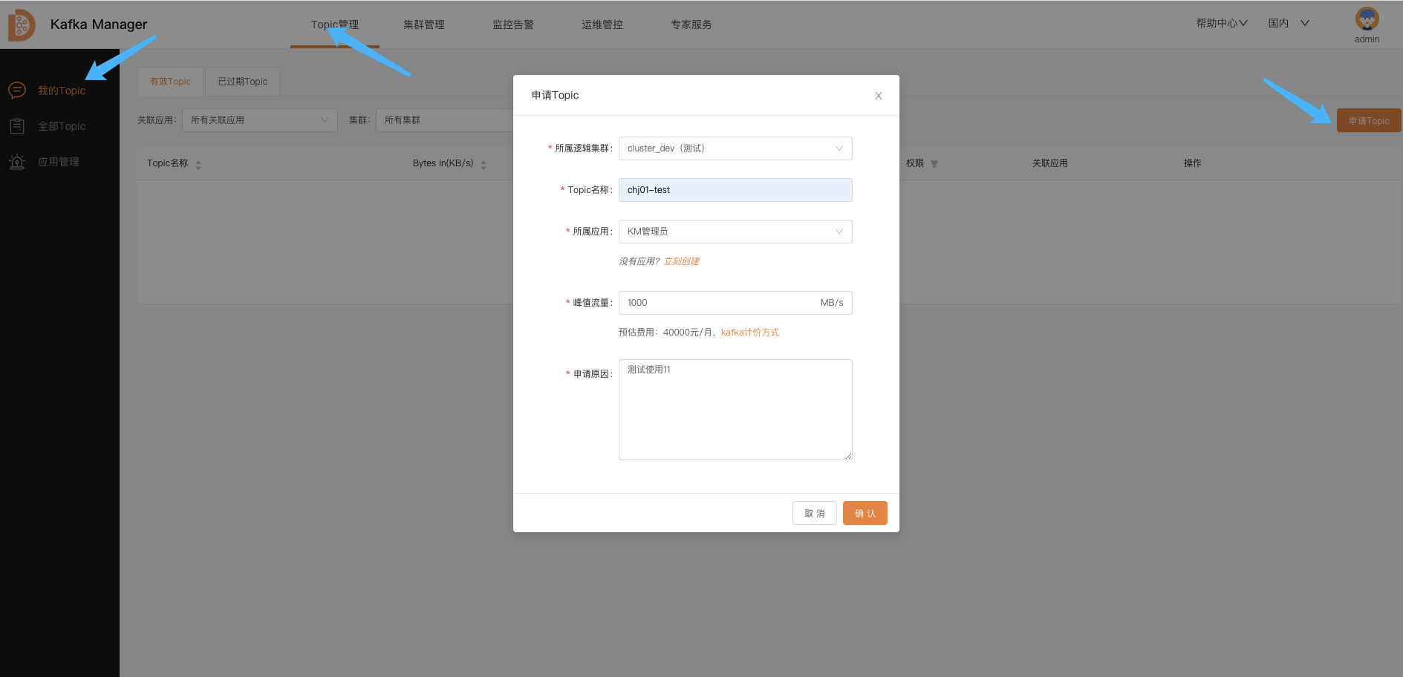Screen dimensions: 1403x677
Task: Focus the 峰值流量 input field
Action: (x=735, y=303)
